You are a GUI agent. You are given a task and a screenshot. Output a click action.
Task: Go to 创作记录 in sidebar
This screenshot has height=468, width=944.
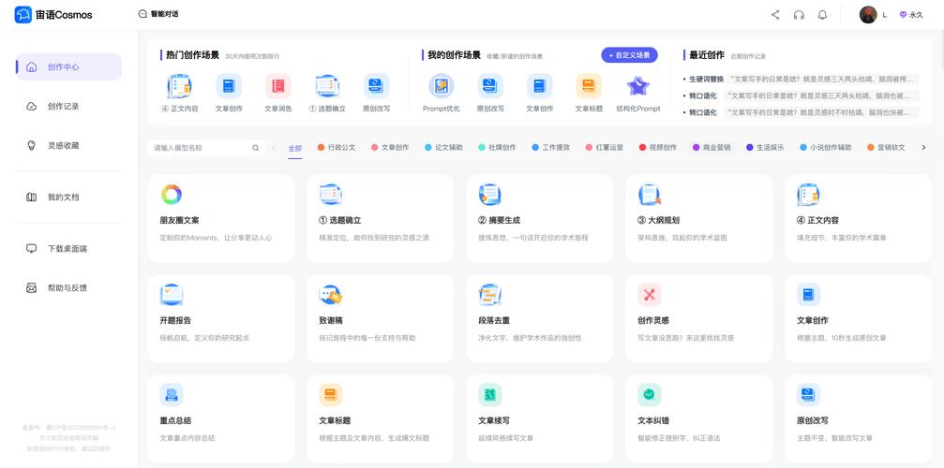pos(63,107)
